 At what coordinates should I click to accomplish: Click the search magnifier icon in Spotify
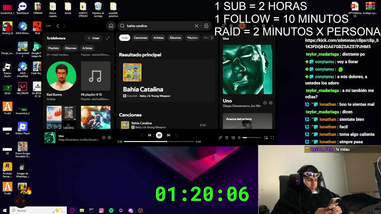tap(122, 26)
